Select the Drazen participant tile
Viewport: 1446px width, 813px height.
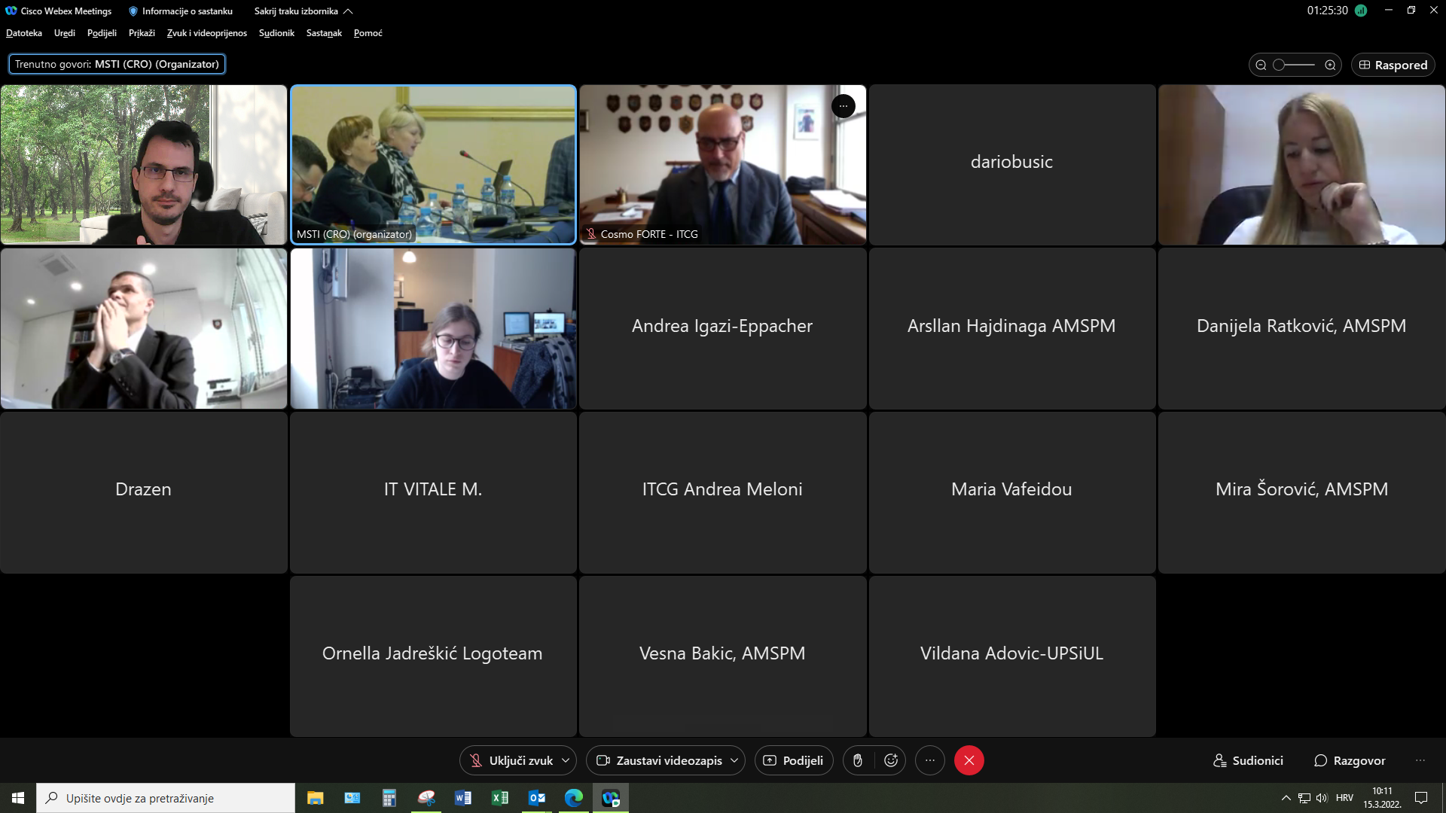coord(144,492)
